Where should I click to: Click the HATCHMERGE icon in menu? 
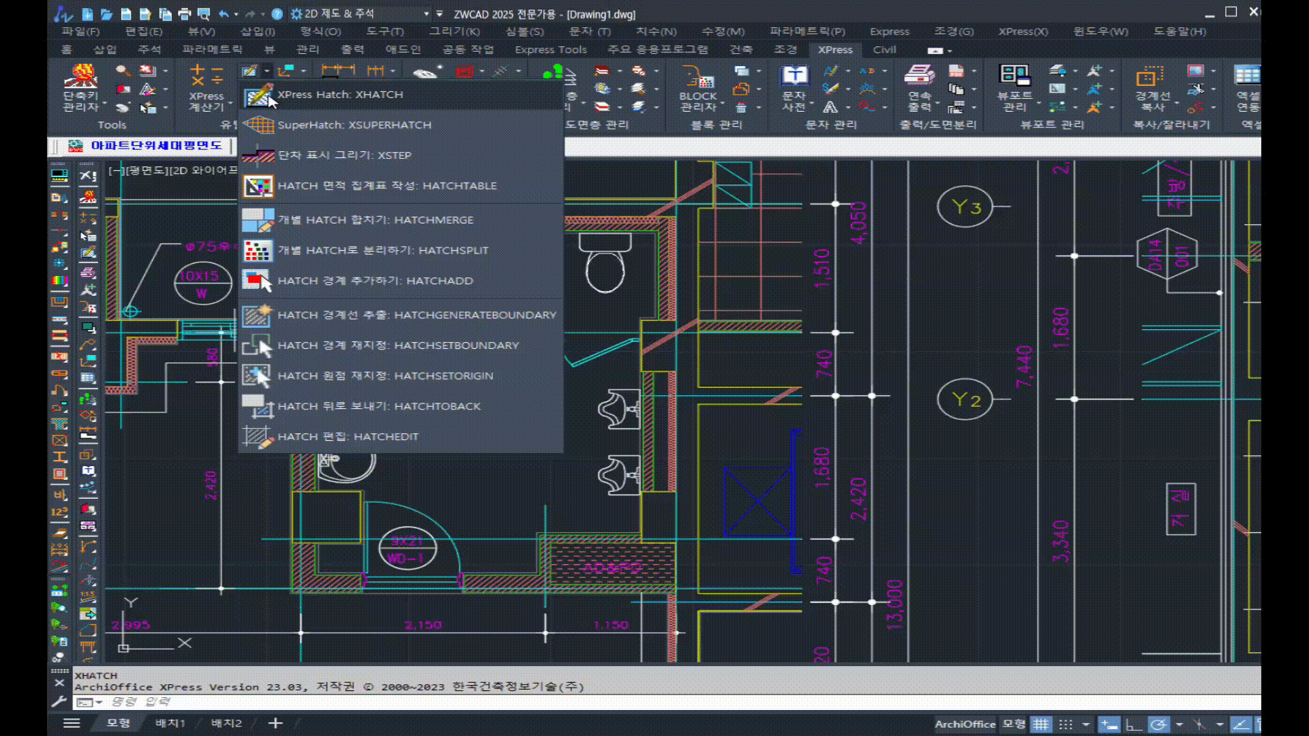click(258, 220)
